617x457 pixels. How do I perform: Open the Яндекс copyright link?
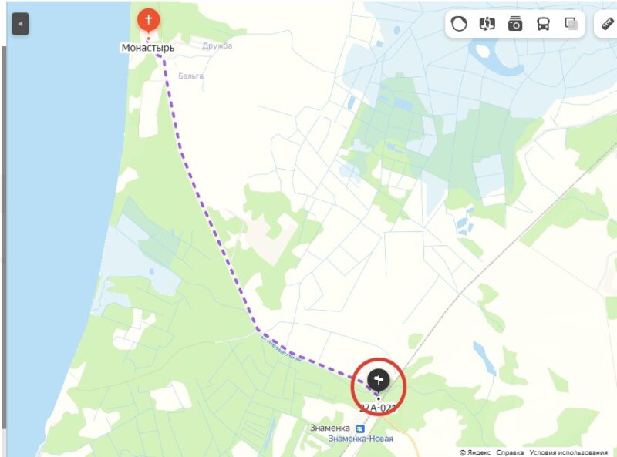tap(475, 452)
